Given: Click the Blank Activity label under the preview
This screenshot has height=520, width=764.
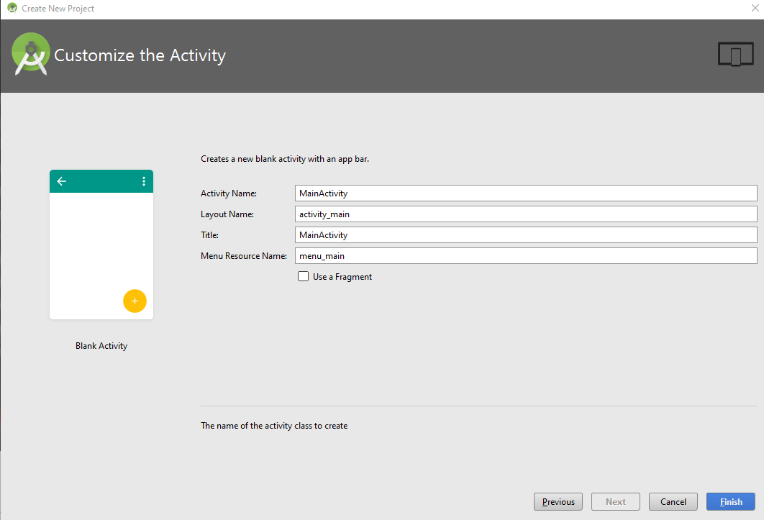Looking at the screenshot, I should pyautogui.click(x=101, y=346).
